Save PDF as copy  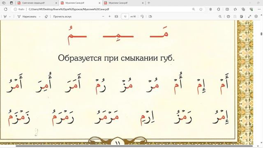242,16
